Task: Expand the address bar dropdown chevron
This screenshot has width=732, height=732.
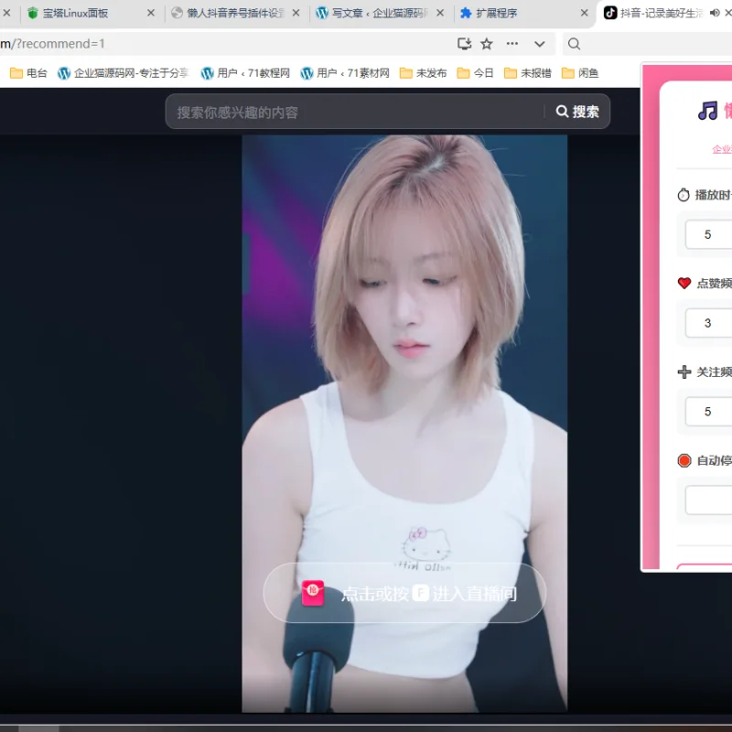Action: point(540,44)
